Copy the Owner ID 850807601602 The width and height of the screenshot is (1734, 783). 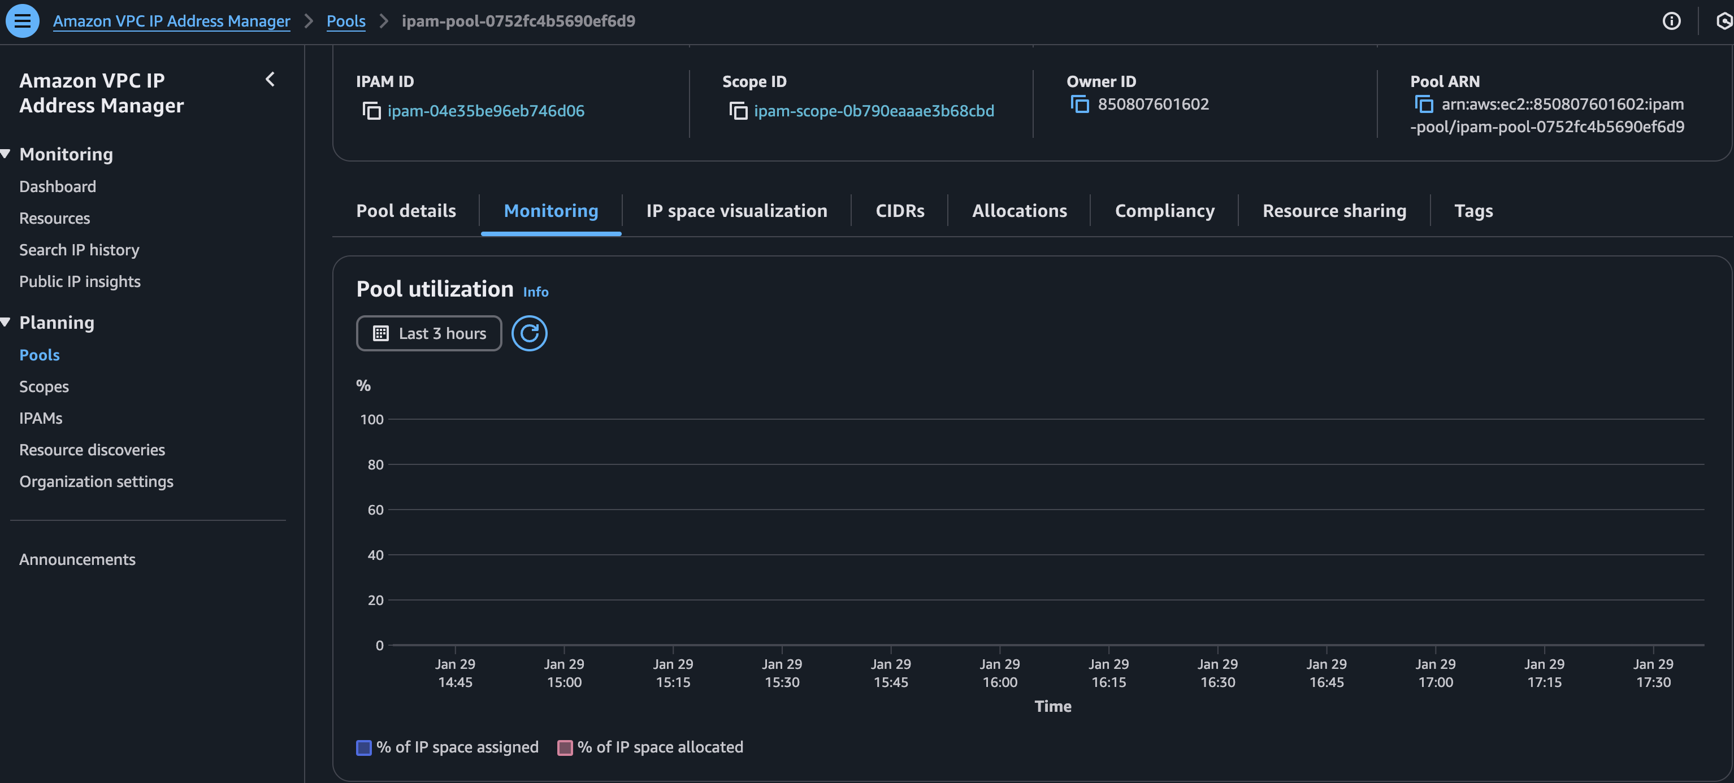(x=1080, y=103)
